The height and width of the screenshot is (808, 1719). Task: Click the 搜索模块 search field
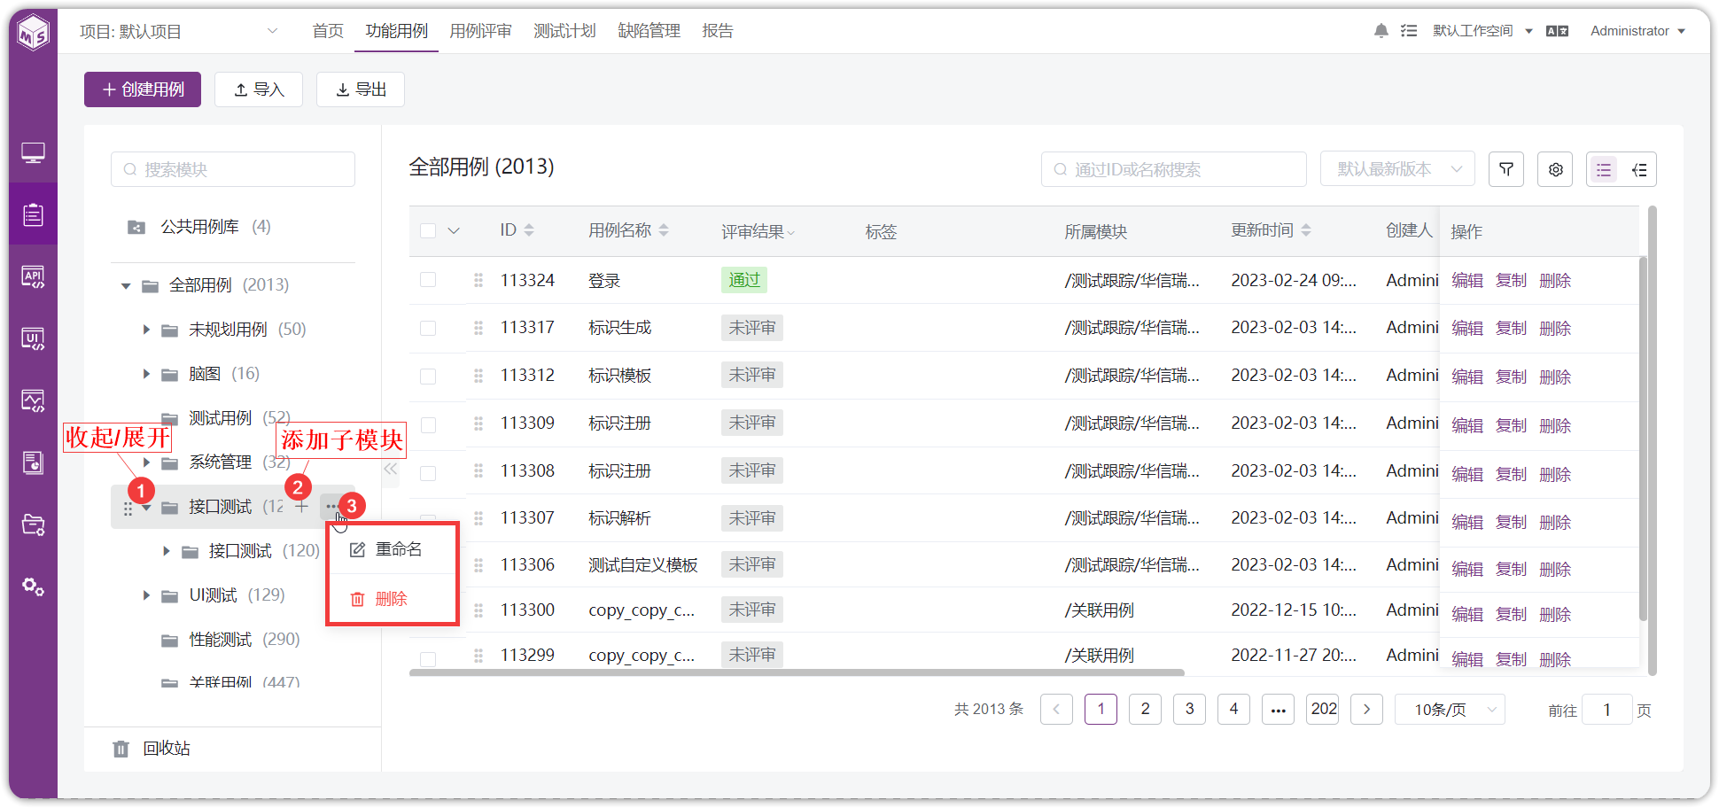233,169
